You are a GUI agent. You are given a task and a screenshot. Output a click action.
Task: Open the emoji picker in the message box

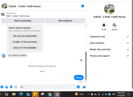[78, 87]
